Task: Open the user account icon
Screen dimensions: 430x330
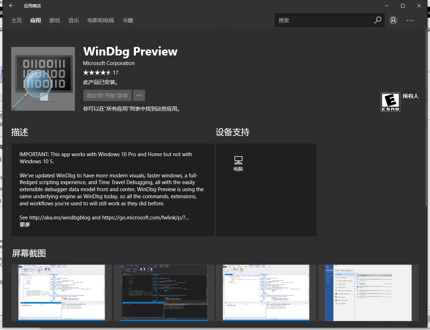Action: point(393,20)
